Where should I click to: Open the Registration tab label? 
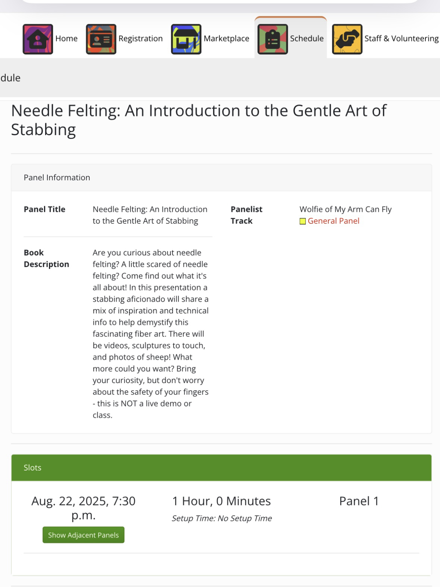pyautogui.click(x=141, y=38)
